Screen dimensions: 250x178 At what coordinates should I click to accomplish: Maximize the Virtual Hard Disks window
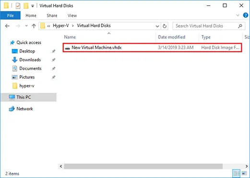click(225, 6)
